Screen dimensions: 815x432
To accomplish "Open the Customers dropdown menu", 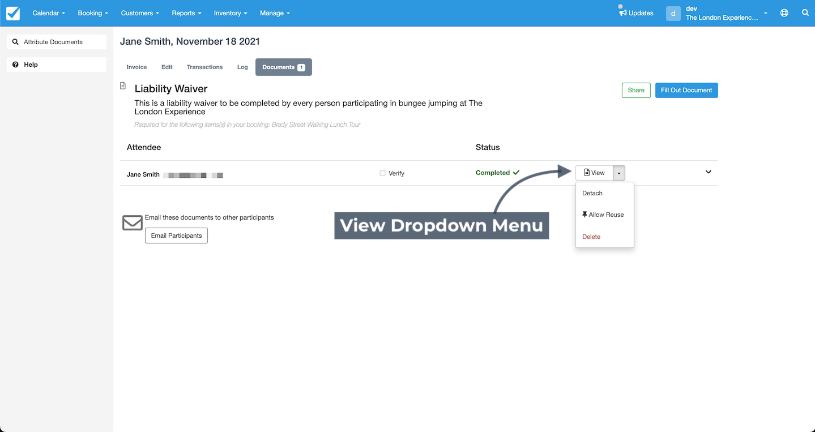I will pyautogui.click(x=140, y=13).
